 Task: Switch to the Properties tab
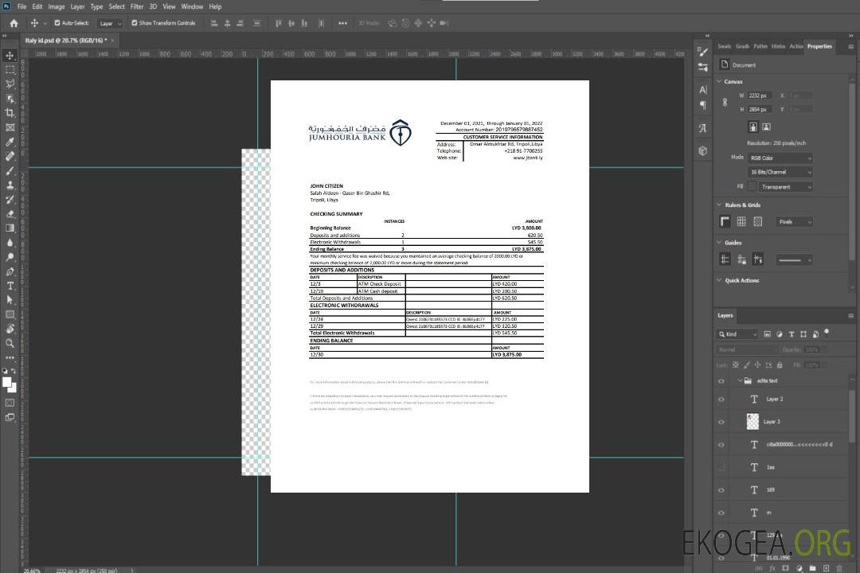tap(819, 46)
